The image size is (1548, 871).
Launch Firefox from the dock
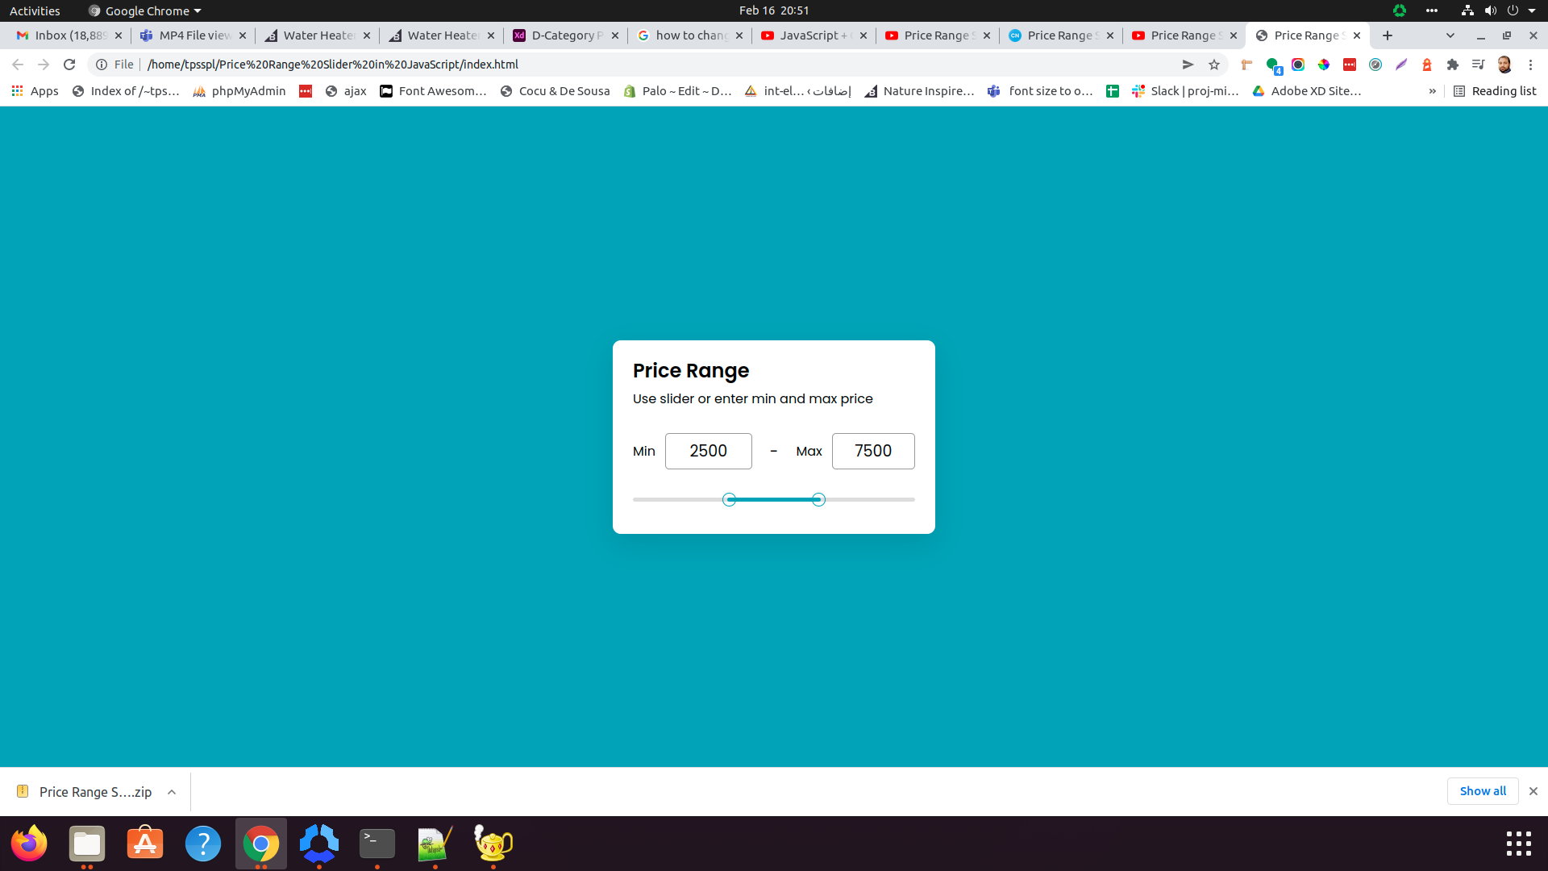click(x=29, y=844)
